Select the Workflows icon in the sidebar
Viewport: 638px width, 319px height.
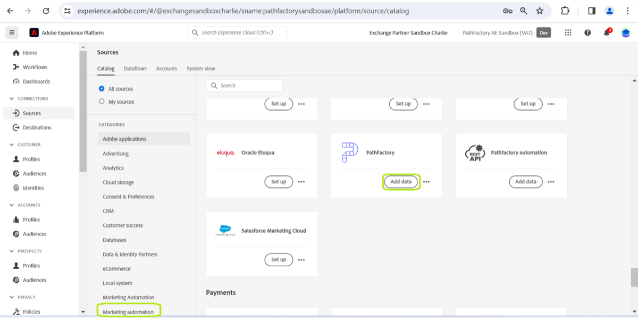point(20,67)
